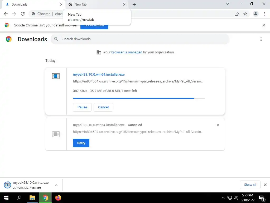Focus the Search downloads field

140,39
